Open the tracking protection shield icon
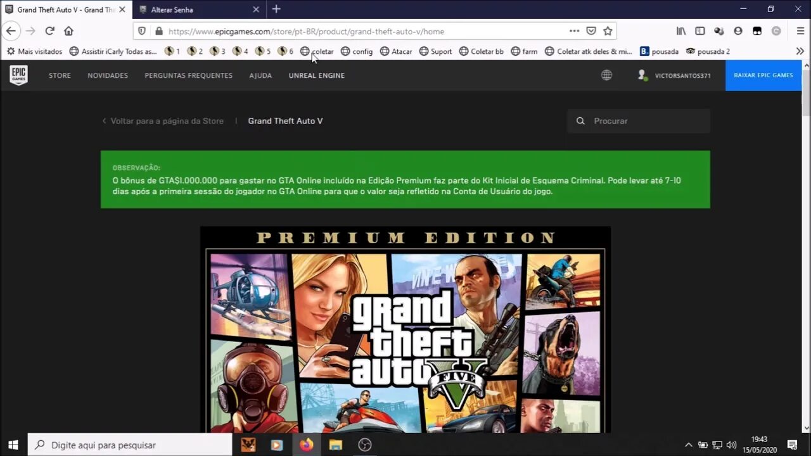 point(142,31)
